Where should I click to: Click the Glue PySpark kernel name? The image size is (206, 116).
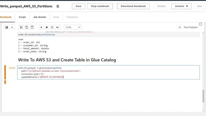pyautogui.click(x=191, y=27)
